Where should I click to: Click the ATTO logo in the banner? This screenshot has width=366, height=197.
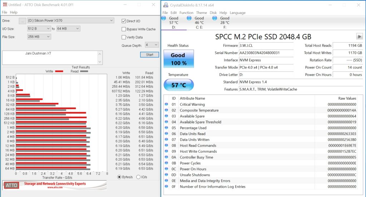tap(11, 185)
